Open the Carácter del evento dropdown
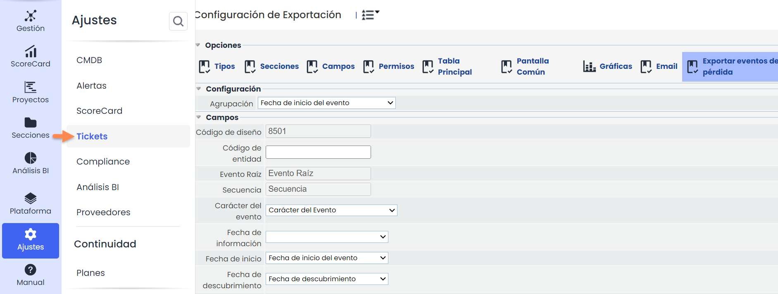Screen dimensions: 778x294 tap(331, 210)
